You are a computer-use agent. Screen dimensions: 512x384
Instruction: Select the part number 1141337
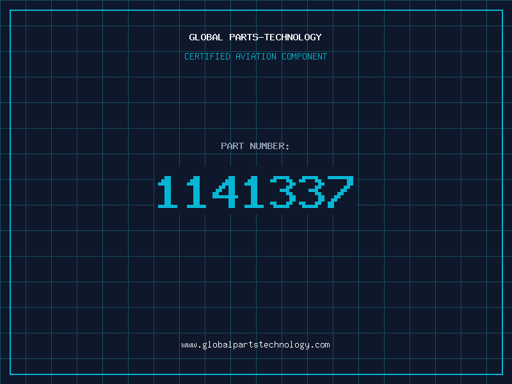pyautogui.click(x=255, y=191)
